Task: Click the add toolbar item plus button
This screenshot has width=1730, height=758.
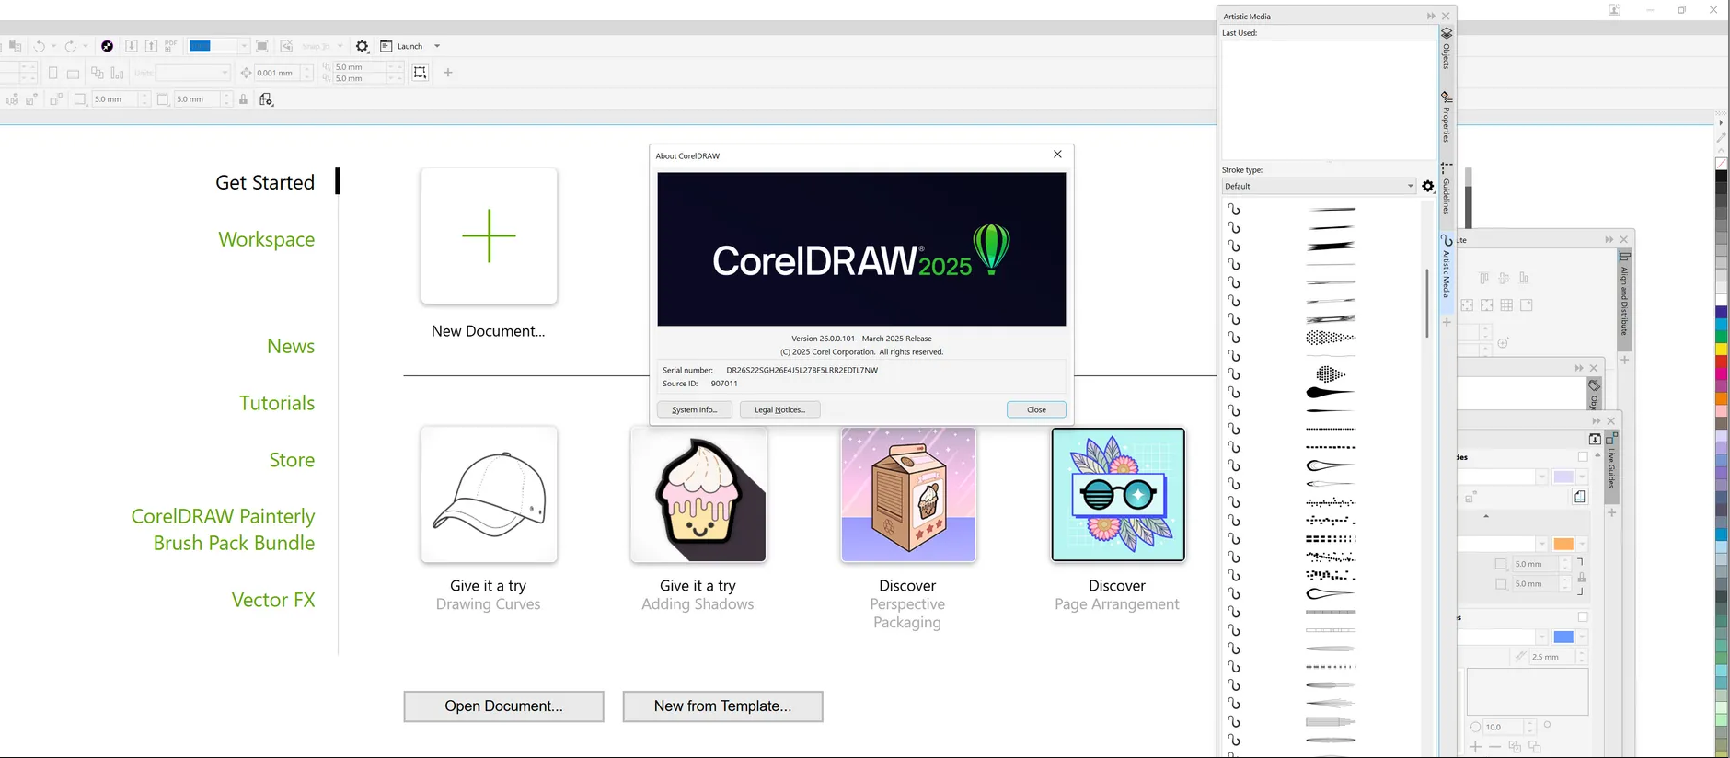Action: [x=448, y=73]
